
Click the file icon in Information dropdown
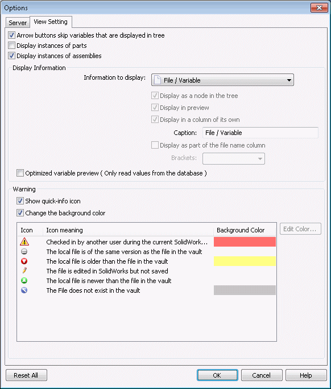click(158, 80)
